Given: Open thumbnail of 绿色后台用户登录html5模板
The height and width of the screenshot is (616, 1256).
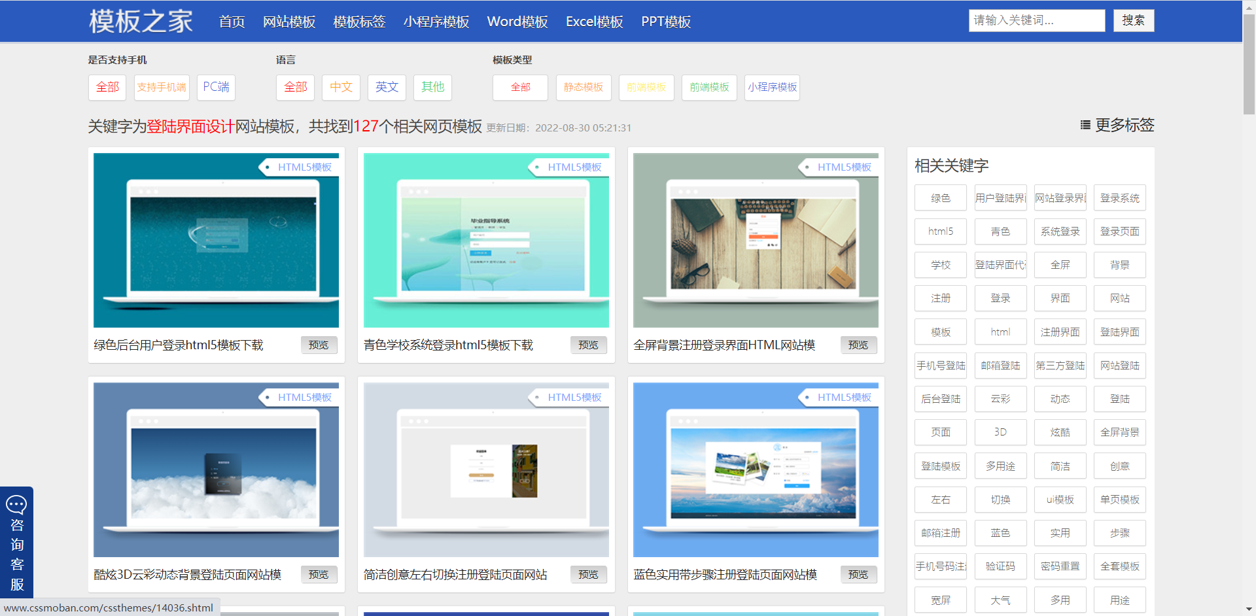Looking at the screenshot, I should point(216,240).
